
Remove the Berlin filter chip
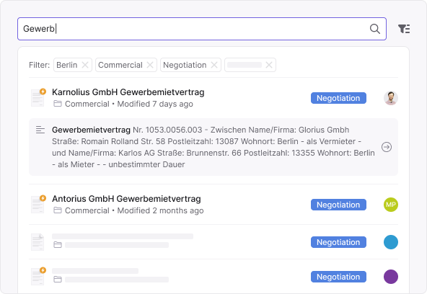[85, 65]
